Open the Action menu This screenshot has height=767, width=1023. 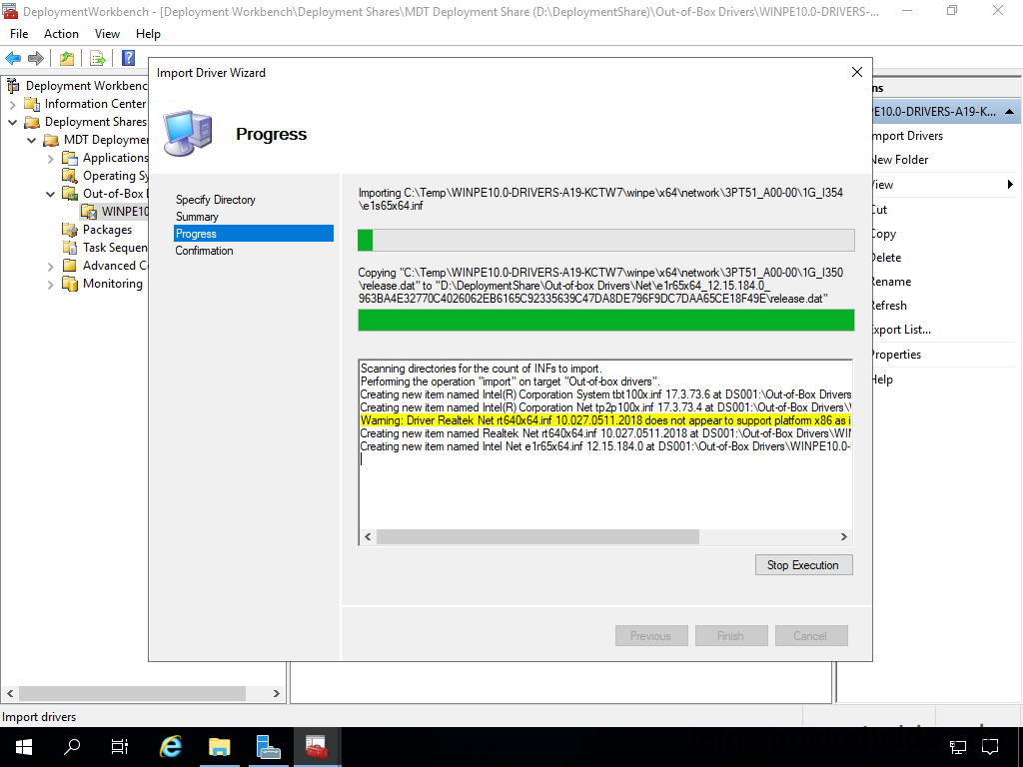(x=61, y=34)
